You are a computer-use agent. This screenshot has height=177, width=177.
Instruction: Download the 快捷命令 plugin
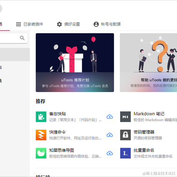110,135
